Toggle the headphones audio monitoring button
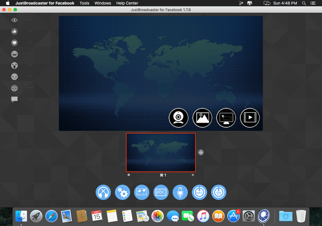The width and height of the screenshot is (322, 226). (103, 192)
